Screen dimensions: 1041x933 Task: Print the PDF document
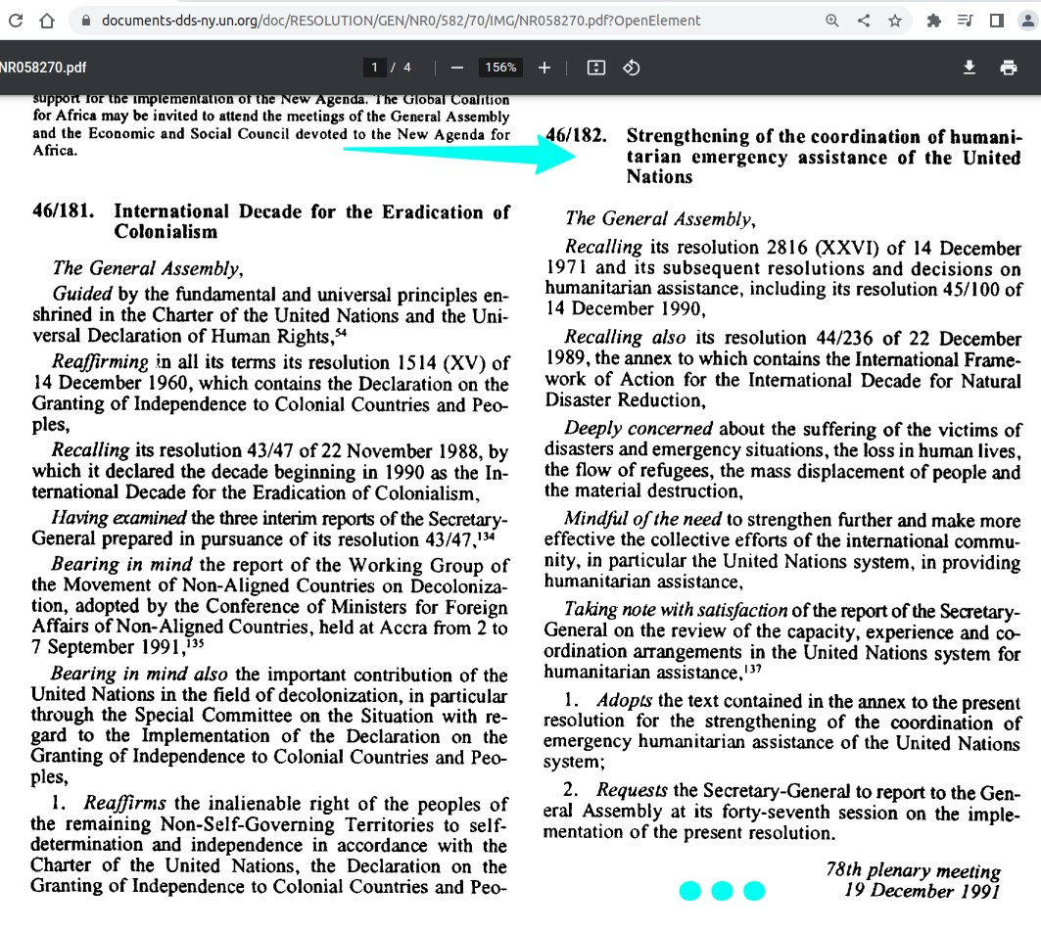tap(1009, 67)
